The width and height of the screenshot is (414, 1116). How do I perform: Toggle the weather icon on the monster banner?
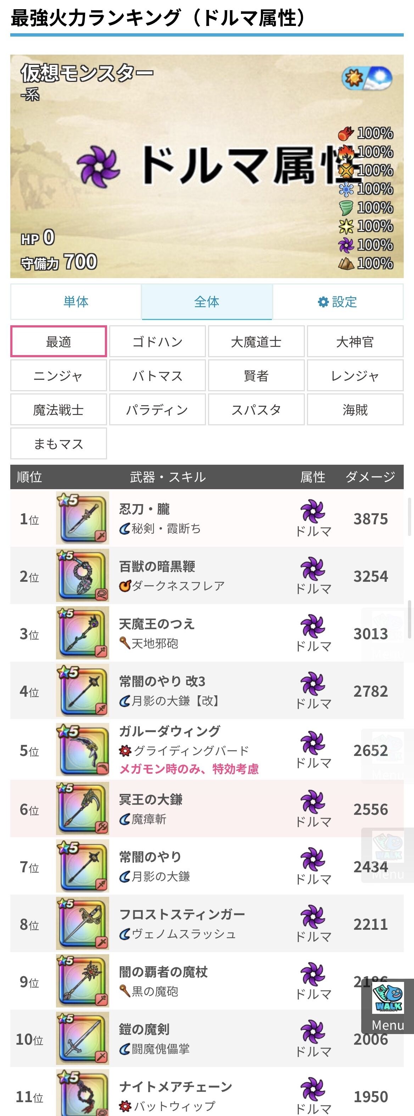click(x=367, y=78)
